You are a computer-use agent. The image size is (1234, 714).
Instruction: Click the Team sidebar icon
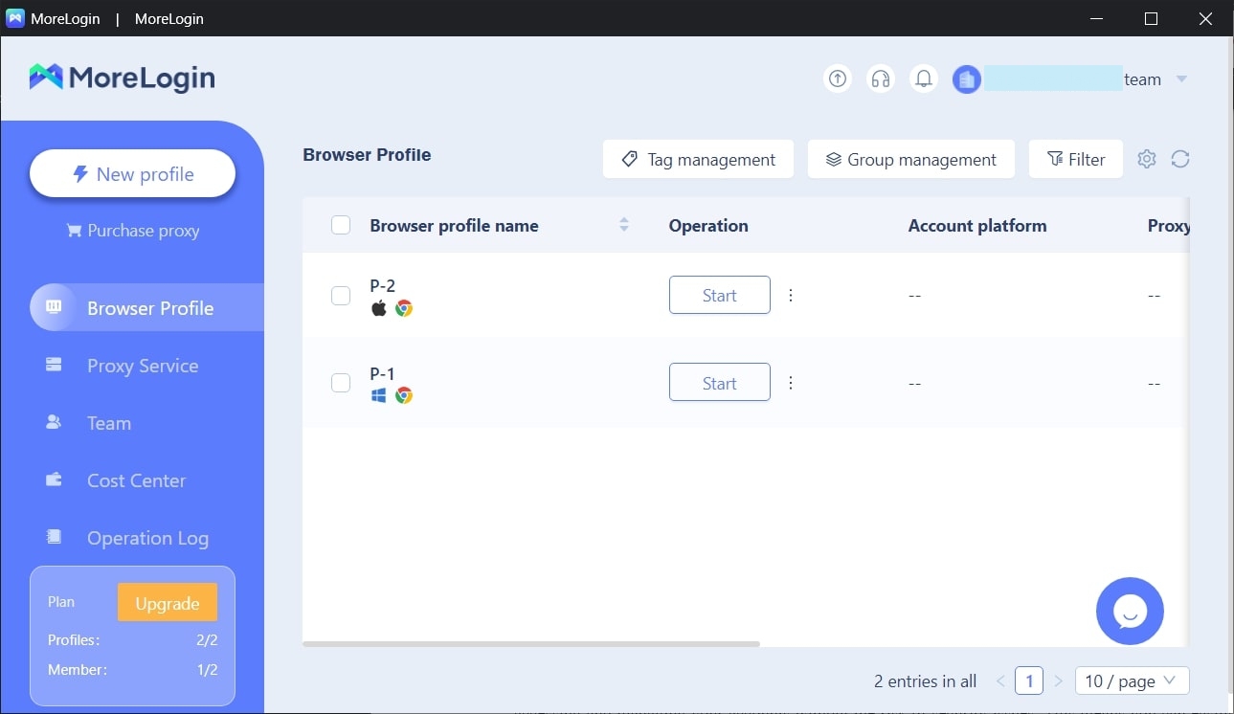coord(54,422)
